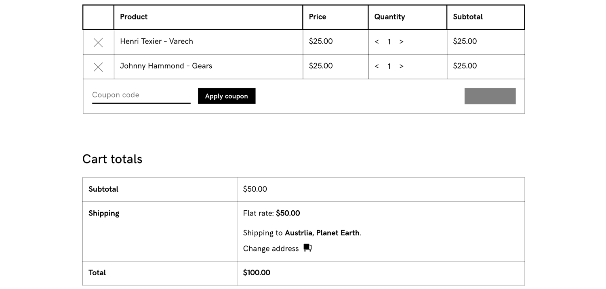Click the Price column header
Viewport: 606px width, 289px height.
click(x=318, y=17)
